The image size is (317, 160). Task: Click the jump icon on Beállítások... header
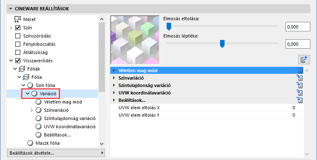[300, 100]
